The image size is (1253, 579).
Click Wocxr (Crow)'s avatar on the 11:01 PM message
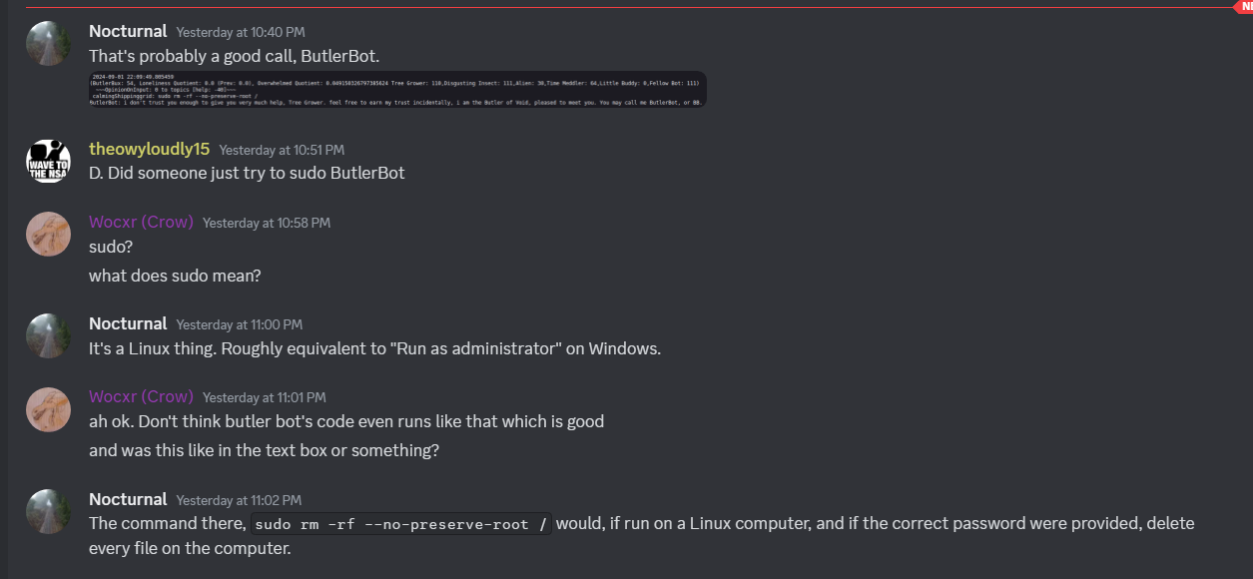point(48,409)
